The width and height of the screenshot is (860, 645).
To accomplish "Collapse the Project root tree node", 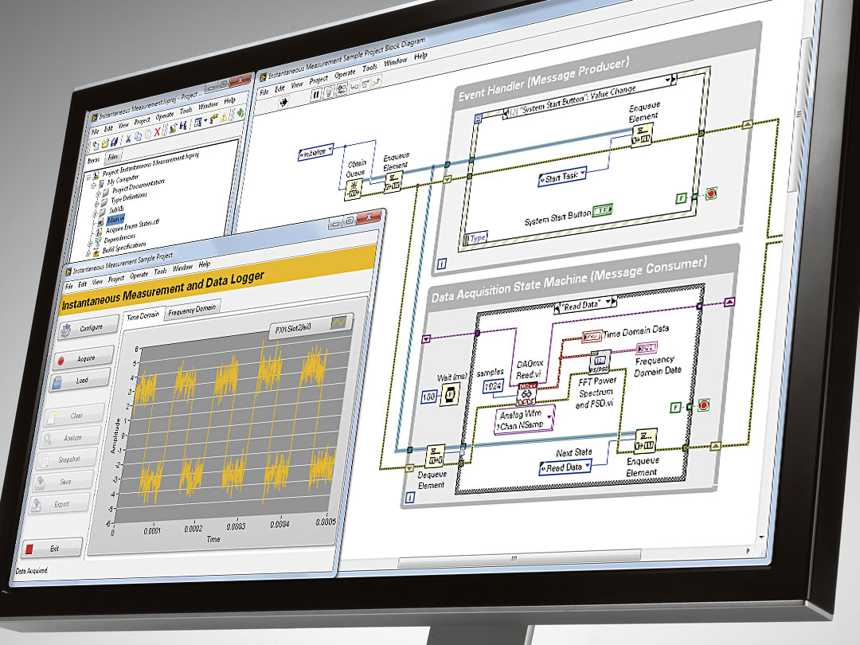I will (x=89, y=178).
